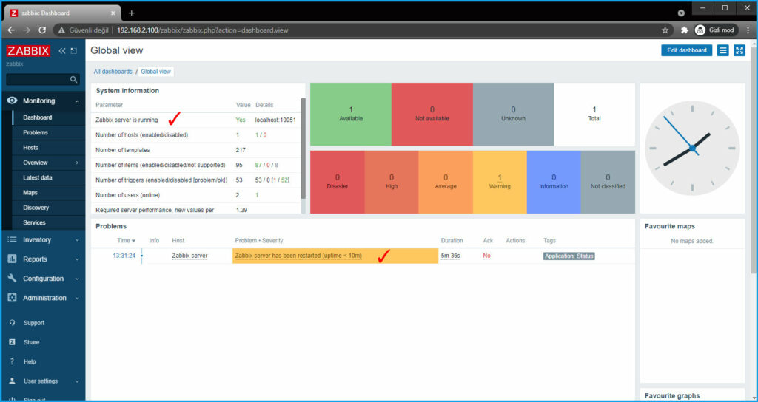
Task: Click the localhost:10051 details value
Action: [x=275, y=120]
